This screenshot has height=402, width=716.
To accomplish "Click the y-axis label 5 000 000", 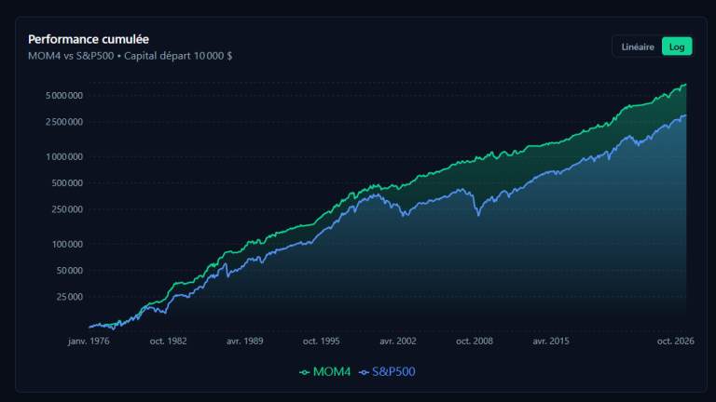I will coord(64,95).
